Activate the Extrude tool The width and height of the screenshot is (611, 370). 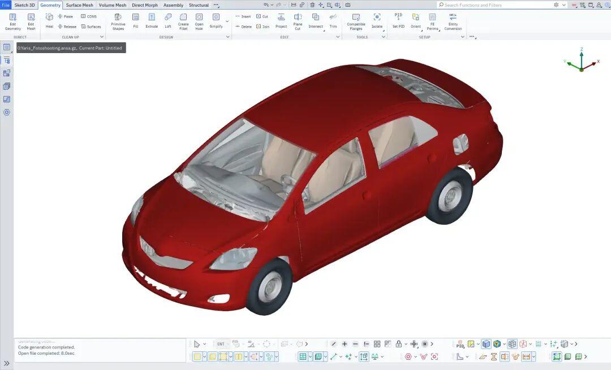point(152,21)
